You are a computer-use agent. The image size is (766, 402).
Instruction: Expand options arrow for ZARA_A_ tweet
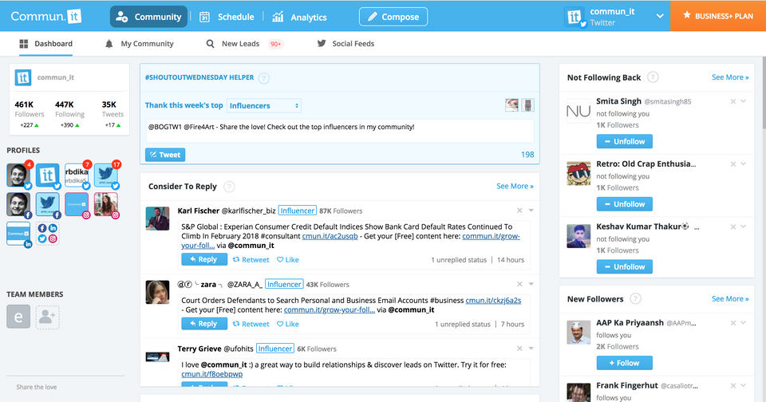[x=531, y=284]
